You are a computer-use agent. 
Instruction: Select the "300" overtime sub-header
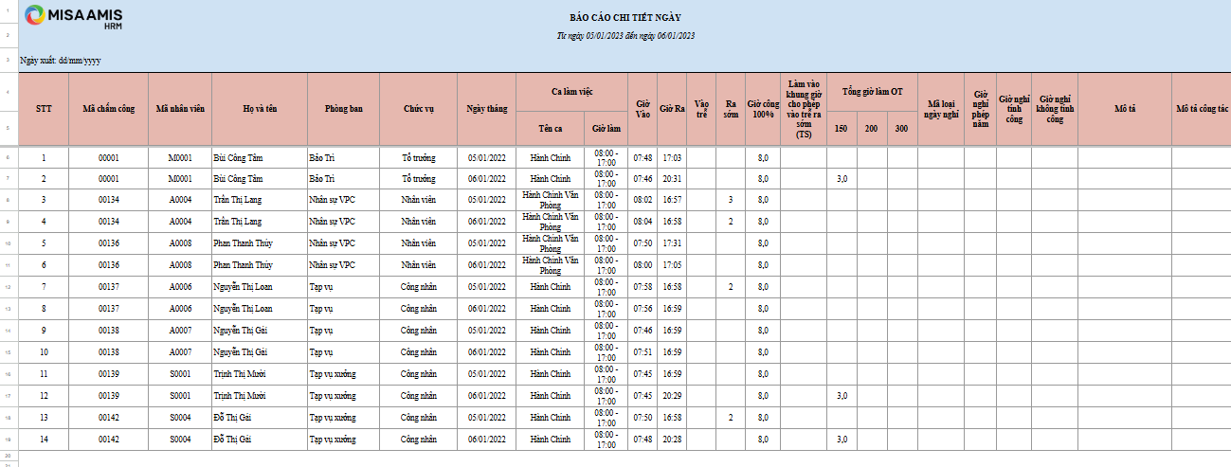[x=901, y=127]
